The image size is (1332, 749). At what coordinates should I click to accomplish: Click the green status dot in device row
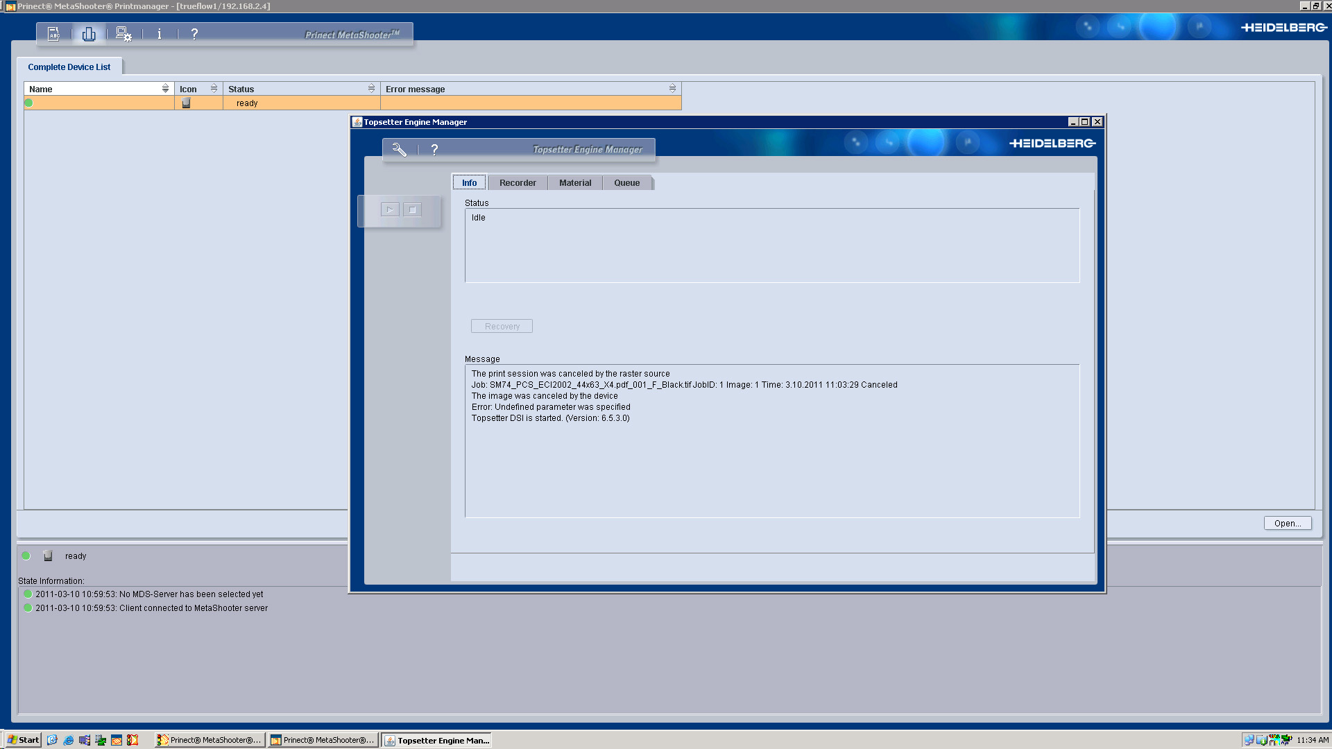pyautogui.click(x=29, y=103)
